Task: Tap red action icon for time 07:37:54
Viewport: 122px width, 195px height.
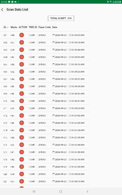Action: pyautogui.click(x=22, y=159)
